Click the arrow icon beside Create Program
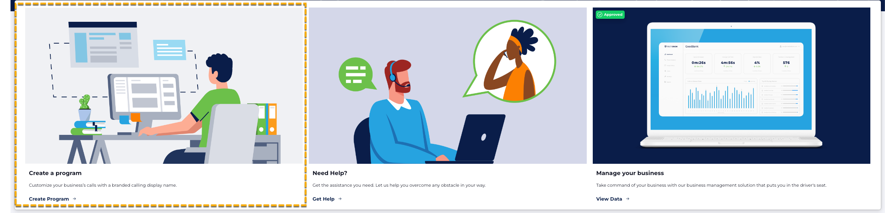 [74, 199]
